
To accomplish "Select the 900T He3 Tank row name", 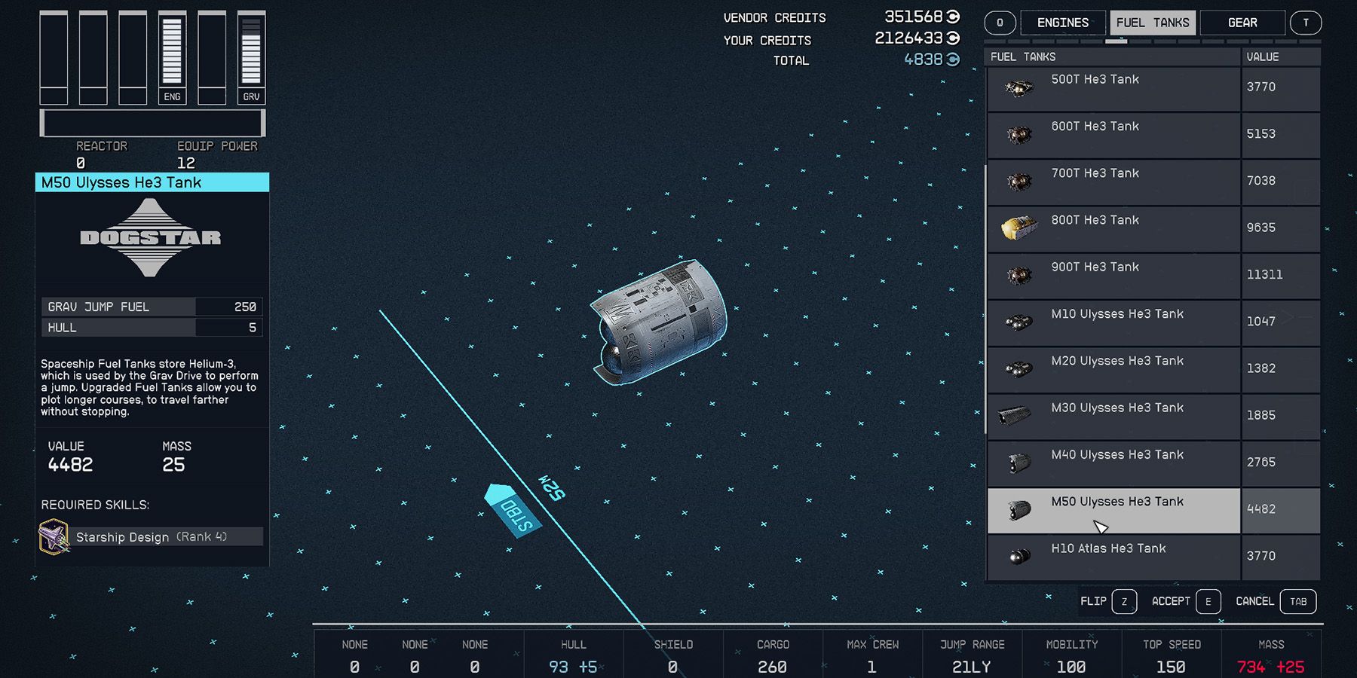I will pos(1095,267).
